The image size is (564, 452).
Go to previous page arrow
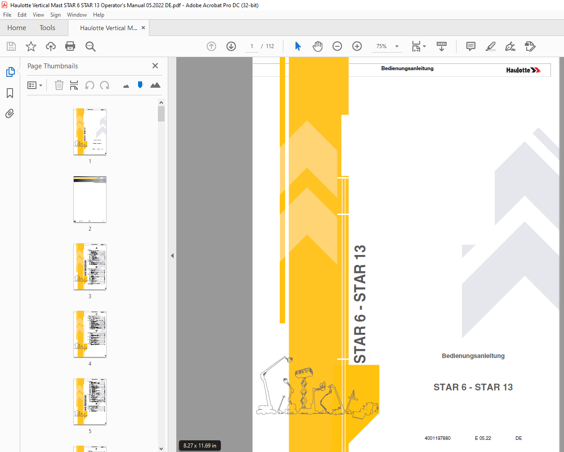[211, 46]
